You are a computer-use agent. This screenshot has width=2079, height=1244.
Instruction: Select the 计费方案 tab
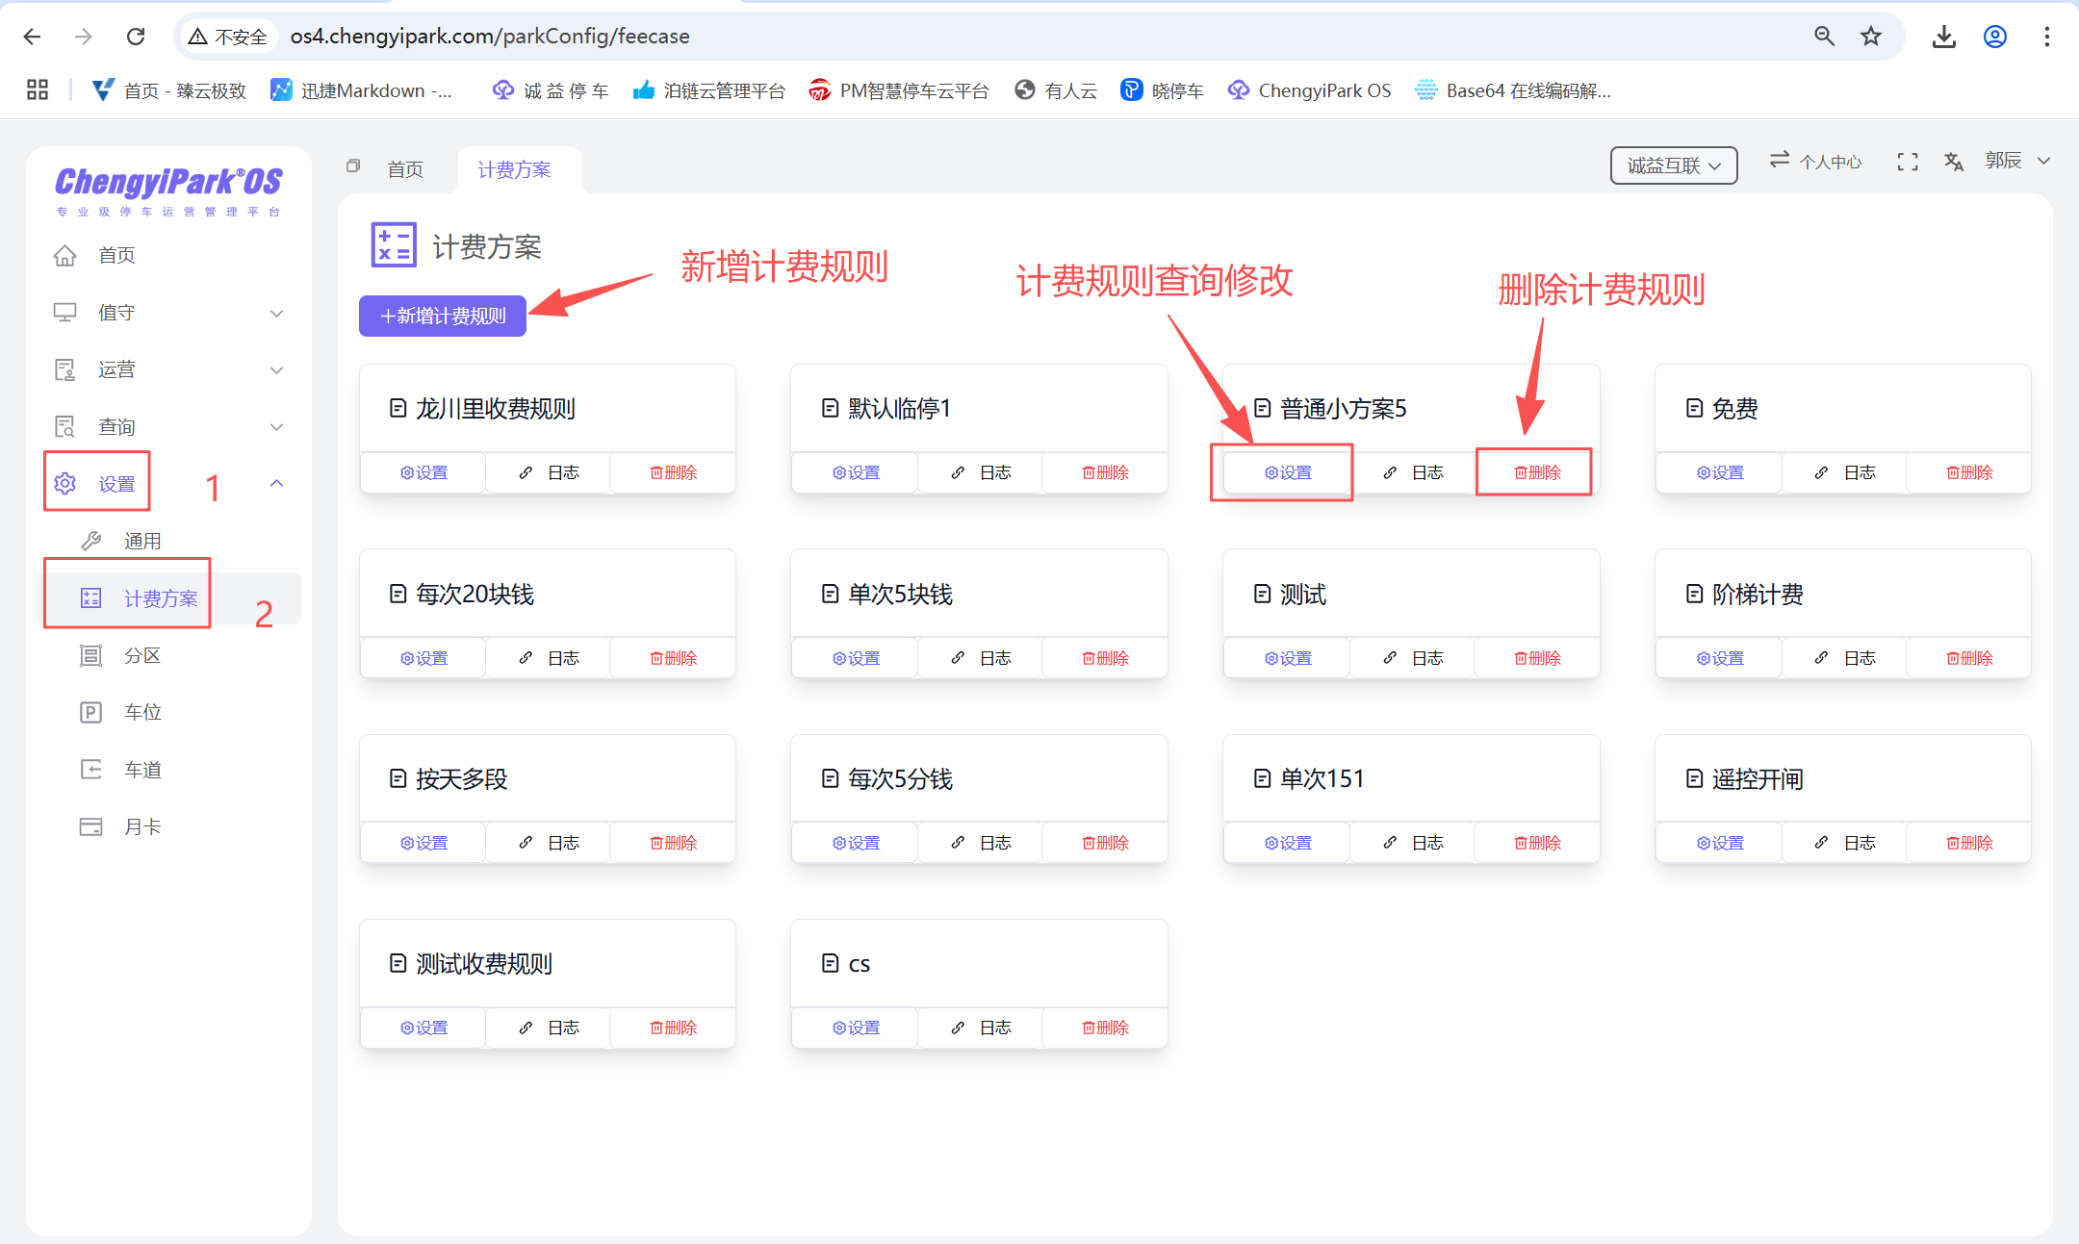click(x=516, y=168)
